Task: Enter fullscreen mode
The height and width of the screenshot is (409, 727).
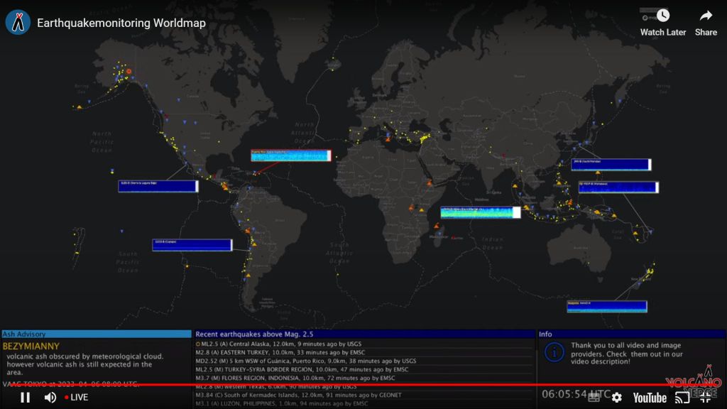Action: coord(706,397)
